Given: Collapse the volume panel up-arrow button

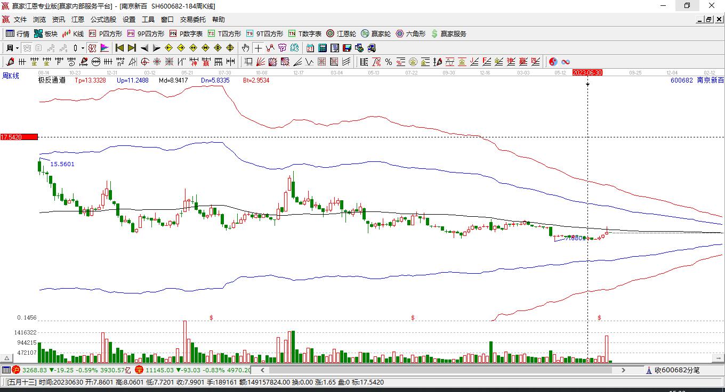Looking at the screenshot, I should click(x=7, y=358).
